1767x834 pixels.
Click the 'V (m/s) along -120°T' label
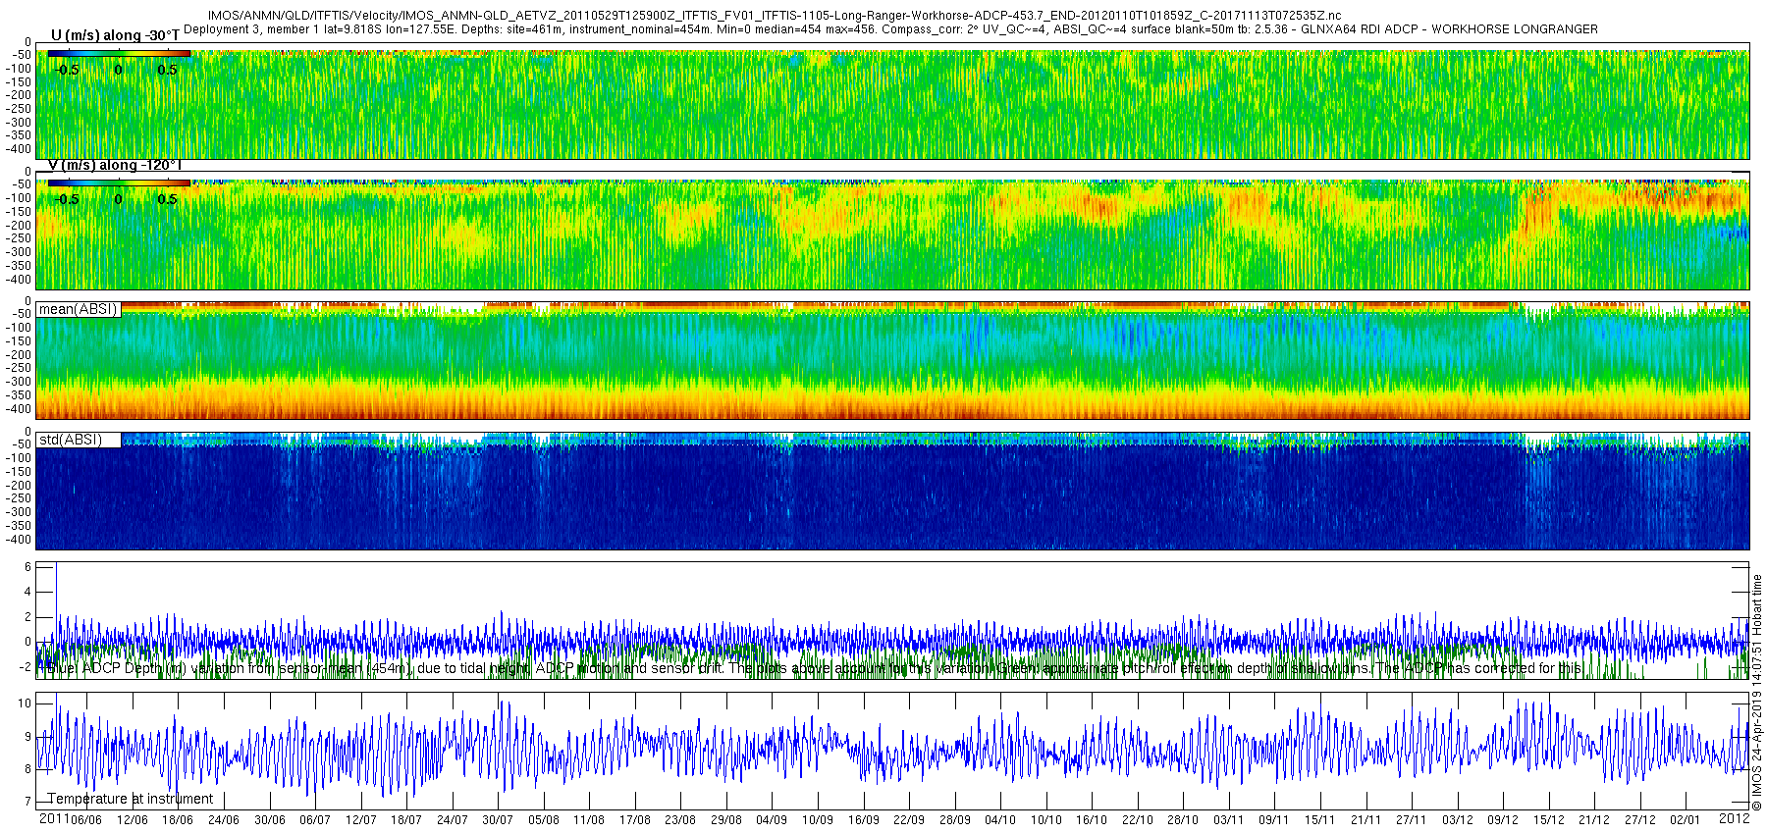click(x=115, y=165)
